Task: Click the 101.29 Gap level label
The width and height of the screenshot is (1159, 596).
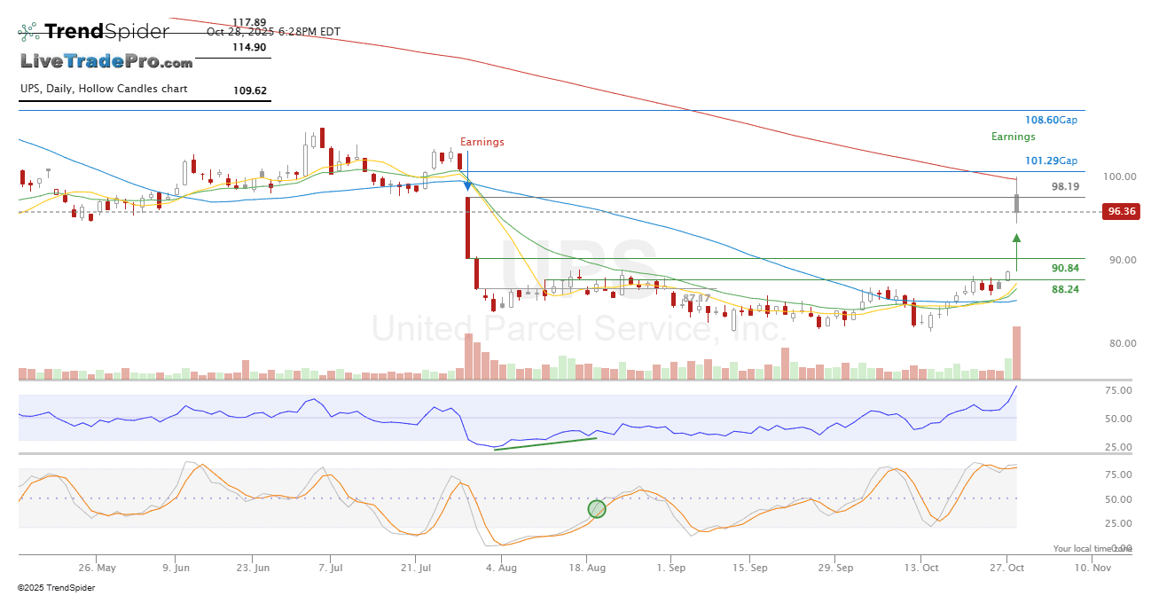Action: click(x=1051, y=161)
